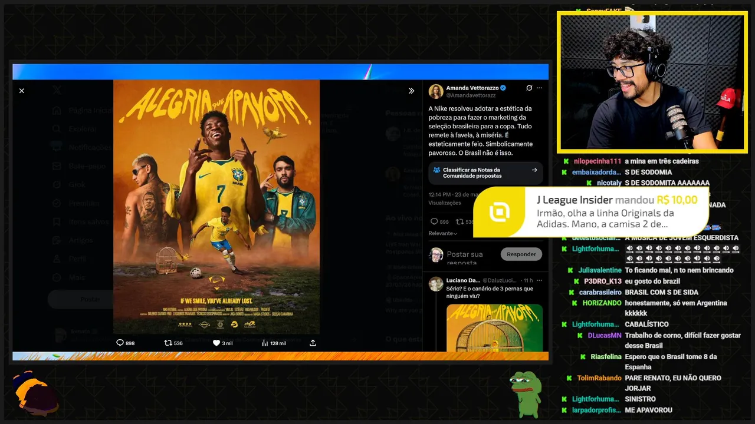Click chat username TolimRabando
Image resolution: width=755 pixels, height=424 pixels.
(599, 378)
